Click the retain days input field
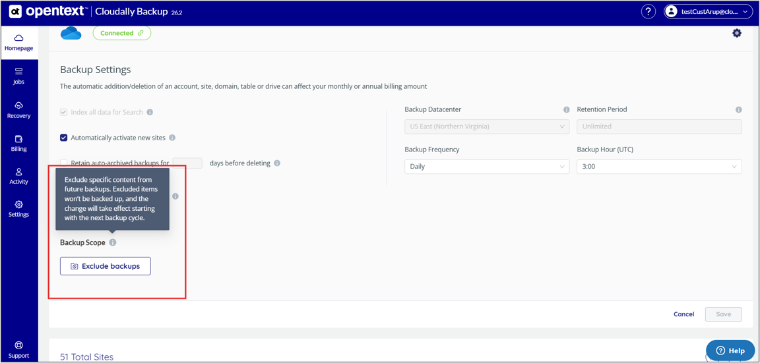Image resolution: width=760 pixels, height=363 pixels. pyautogui.click(x=187, y=163)
